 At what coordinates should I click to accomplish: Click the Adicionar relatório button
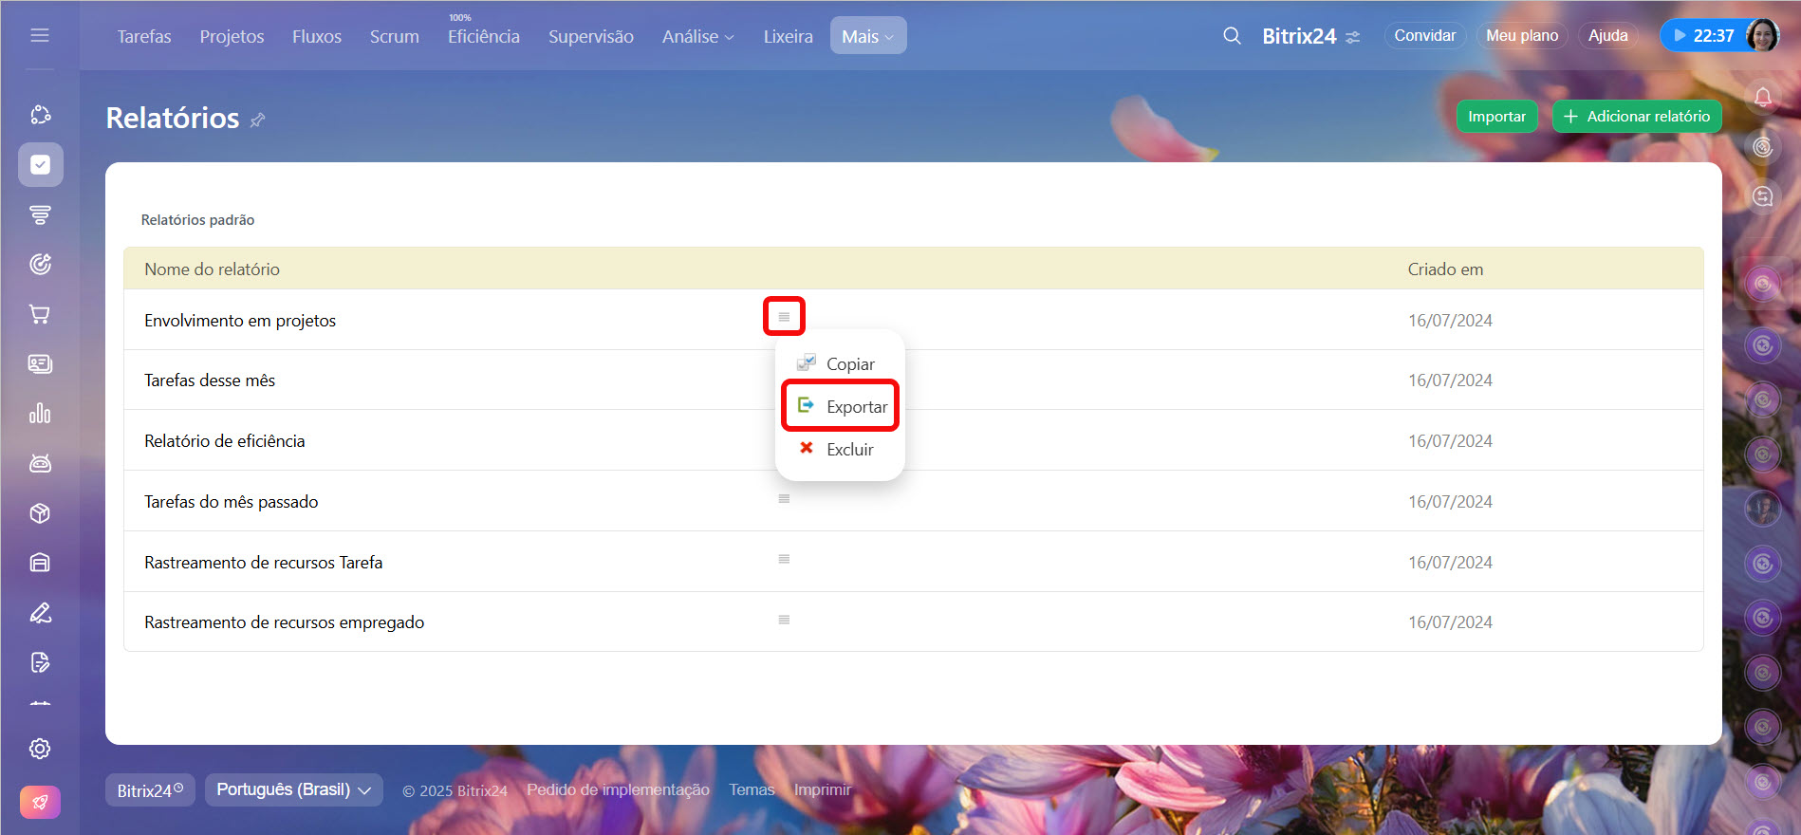[x=1636, y=117]
